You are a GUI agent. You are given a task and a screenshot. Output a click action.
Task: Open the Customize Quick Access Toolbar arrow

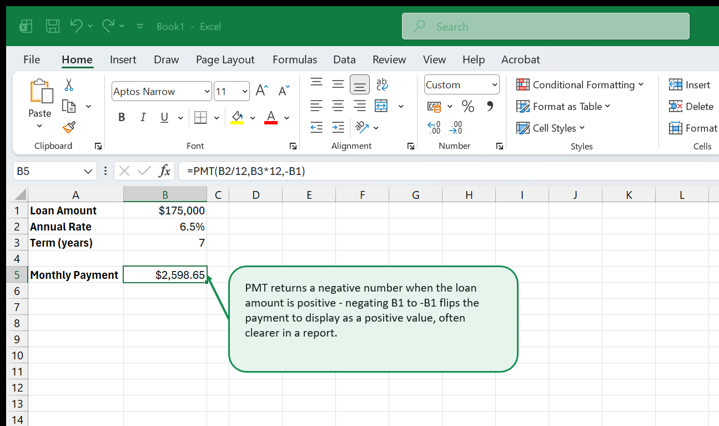(140, 26)
